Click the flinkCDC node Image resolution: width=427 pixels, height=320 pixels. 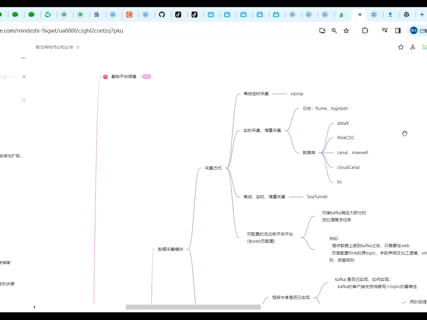[x=346, y=138]
